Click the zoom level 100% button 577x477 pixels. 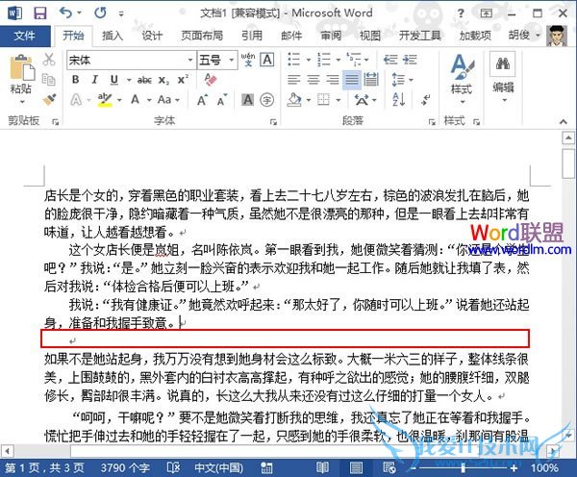[x=544, y=467]
